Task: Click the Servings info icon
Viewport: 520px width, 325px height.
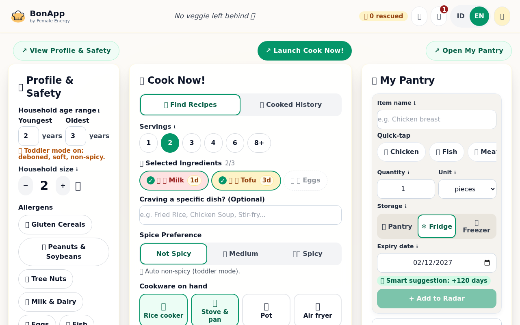Action: pos(175,127)
